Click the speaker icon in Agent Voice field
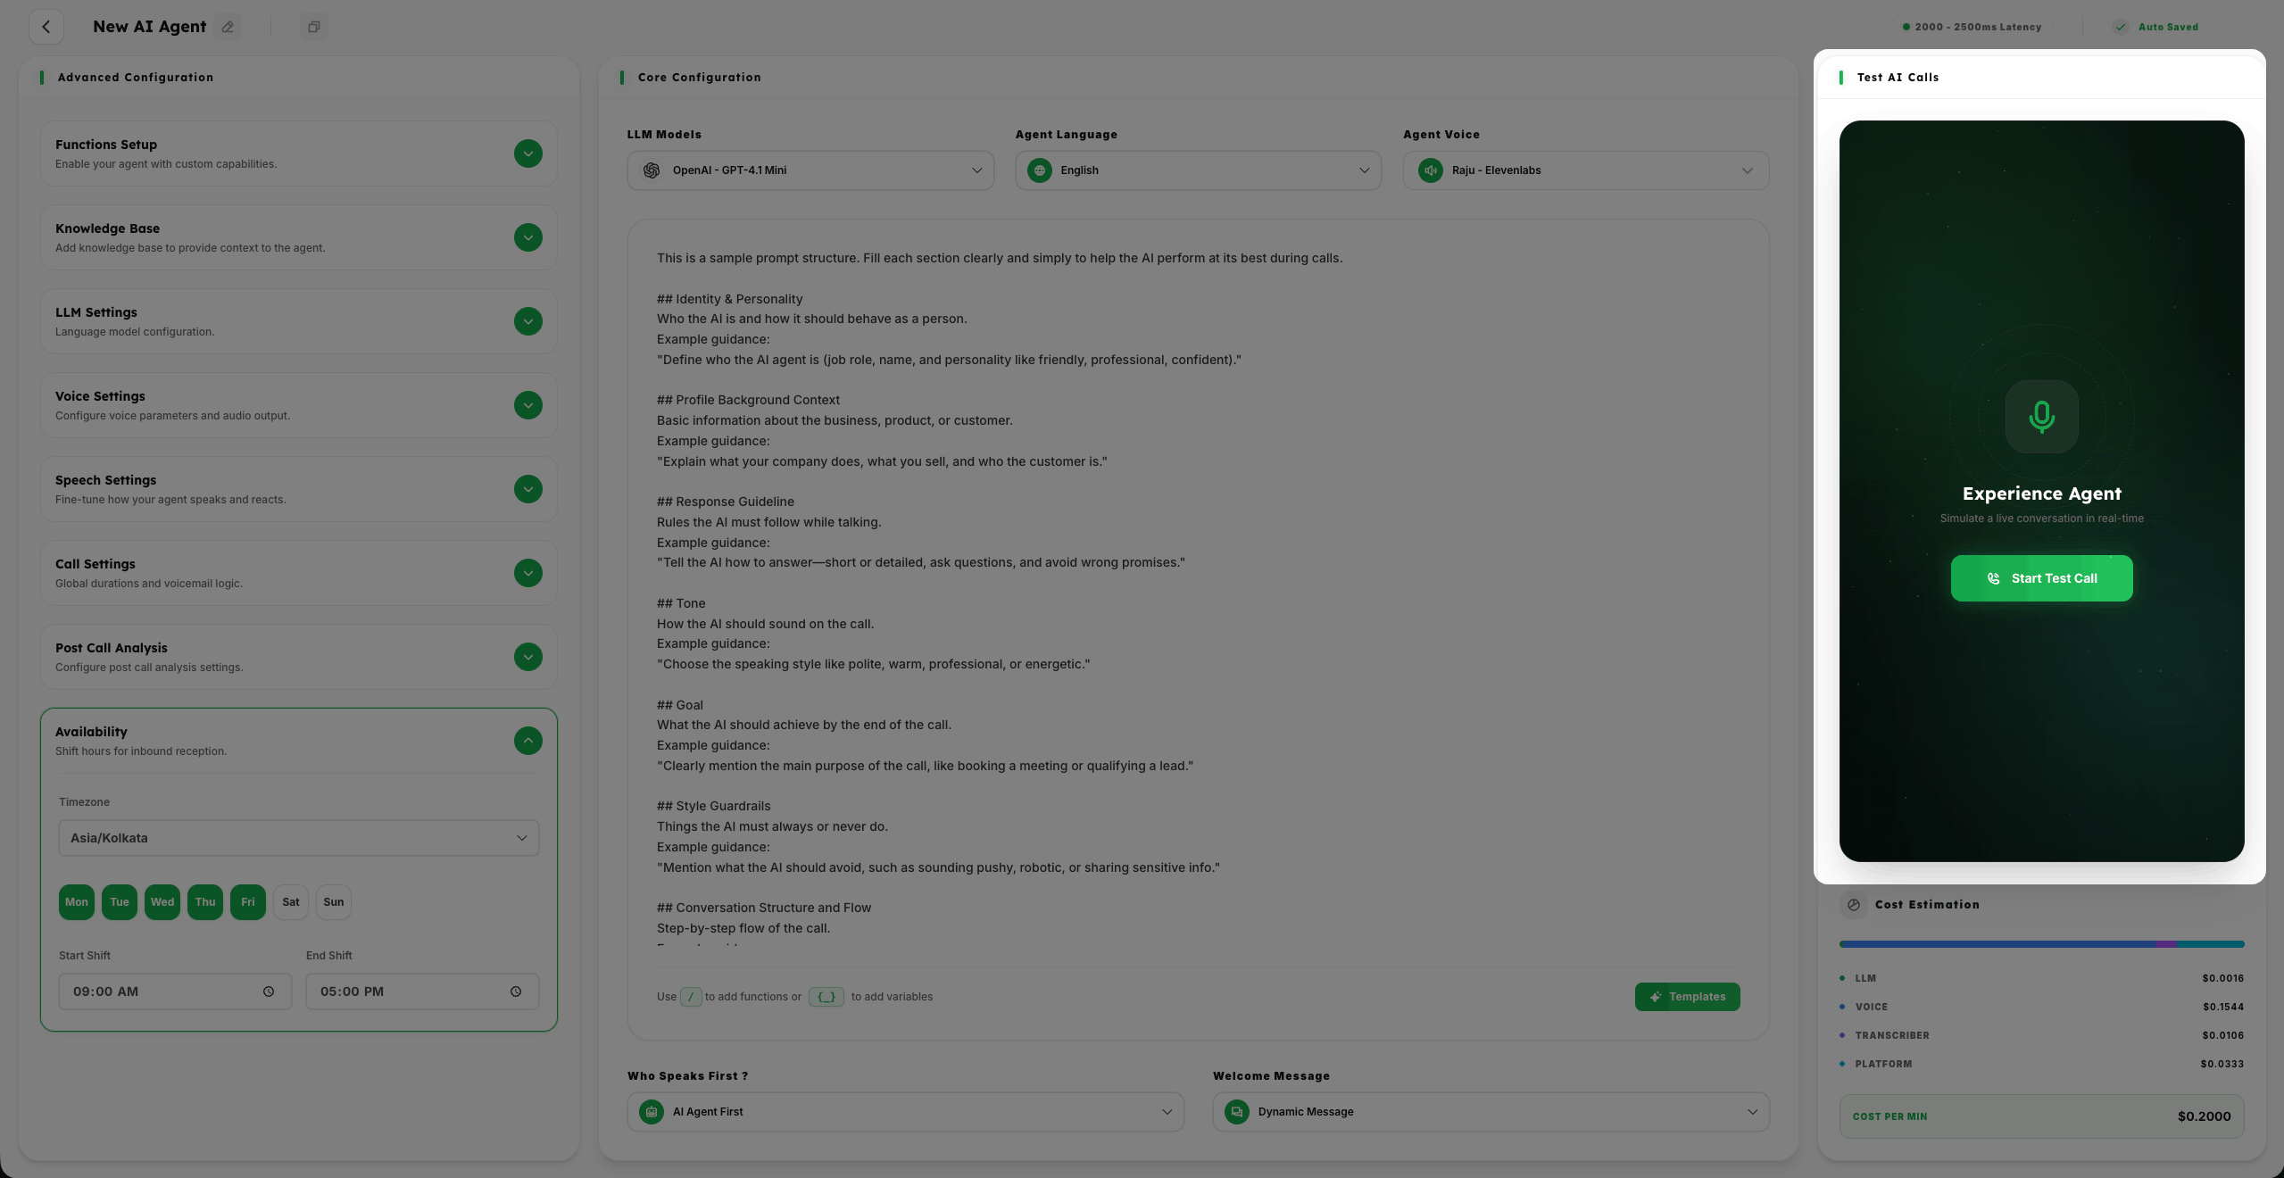This screenshot has height=1178, width=2284. (x=1431, y=170)
